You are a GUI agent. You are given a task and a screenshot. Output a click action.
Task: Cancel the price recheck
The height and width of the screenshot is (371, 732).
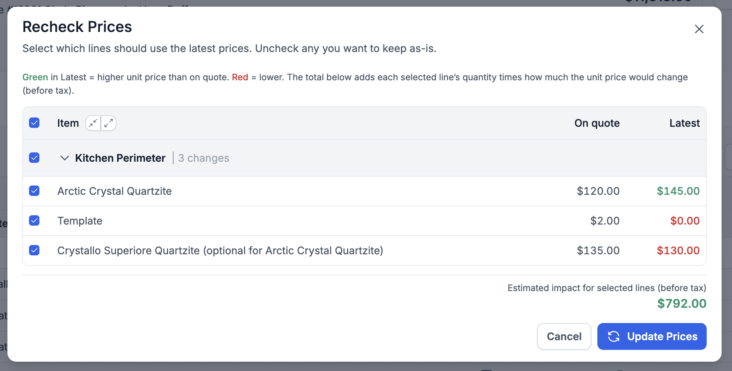point(564,336)
